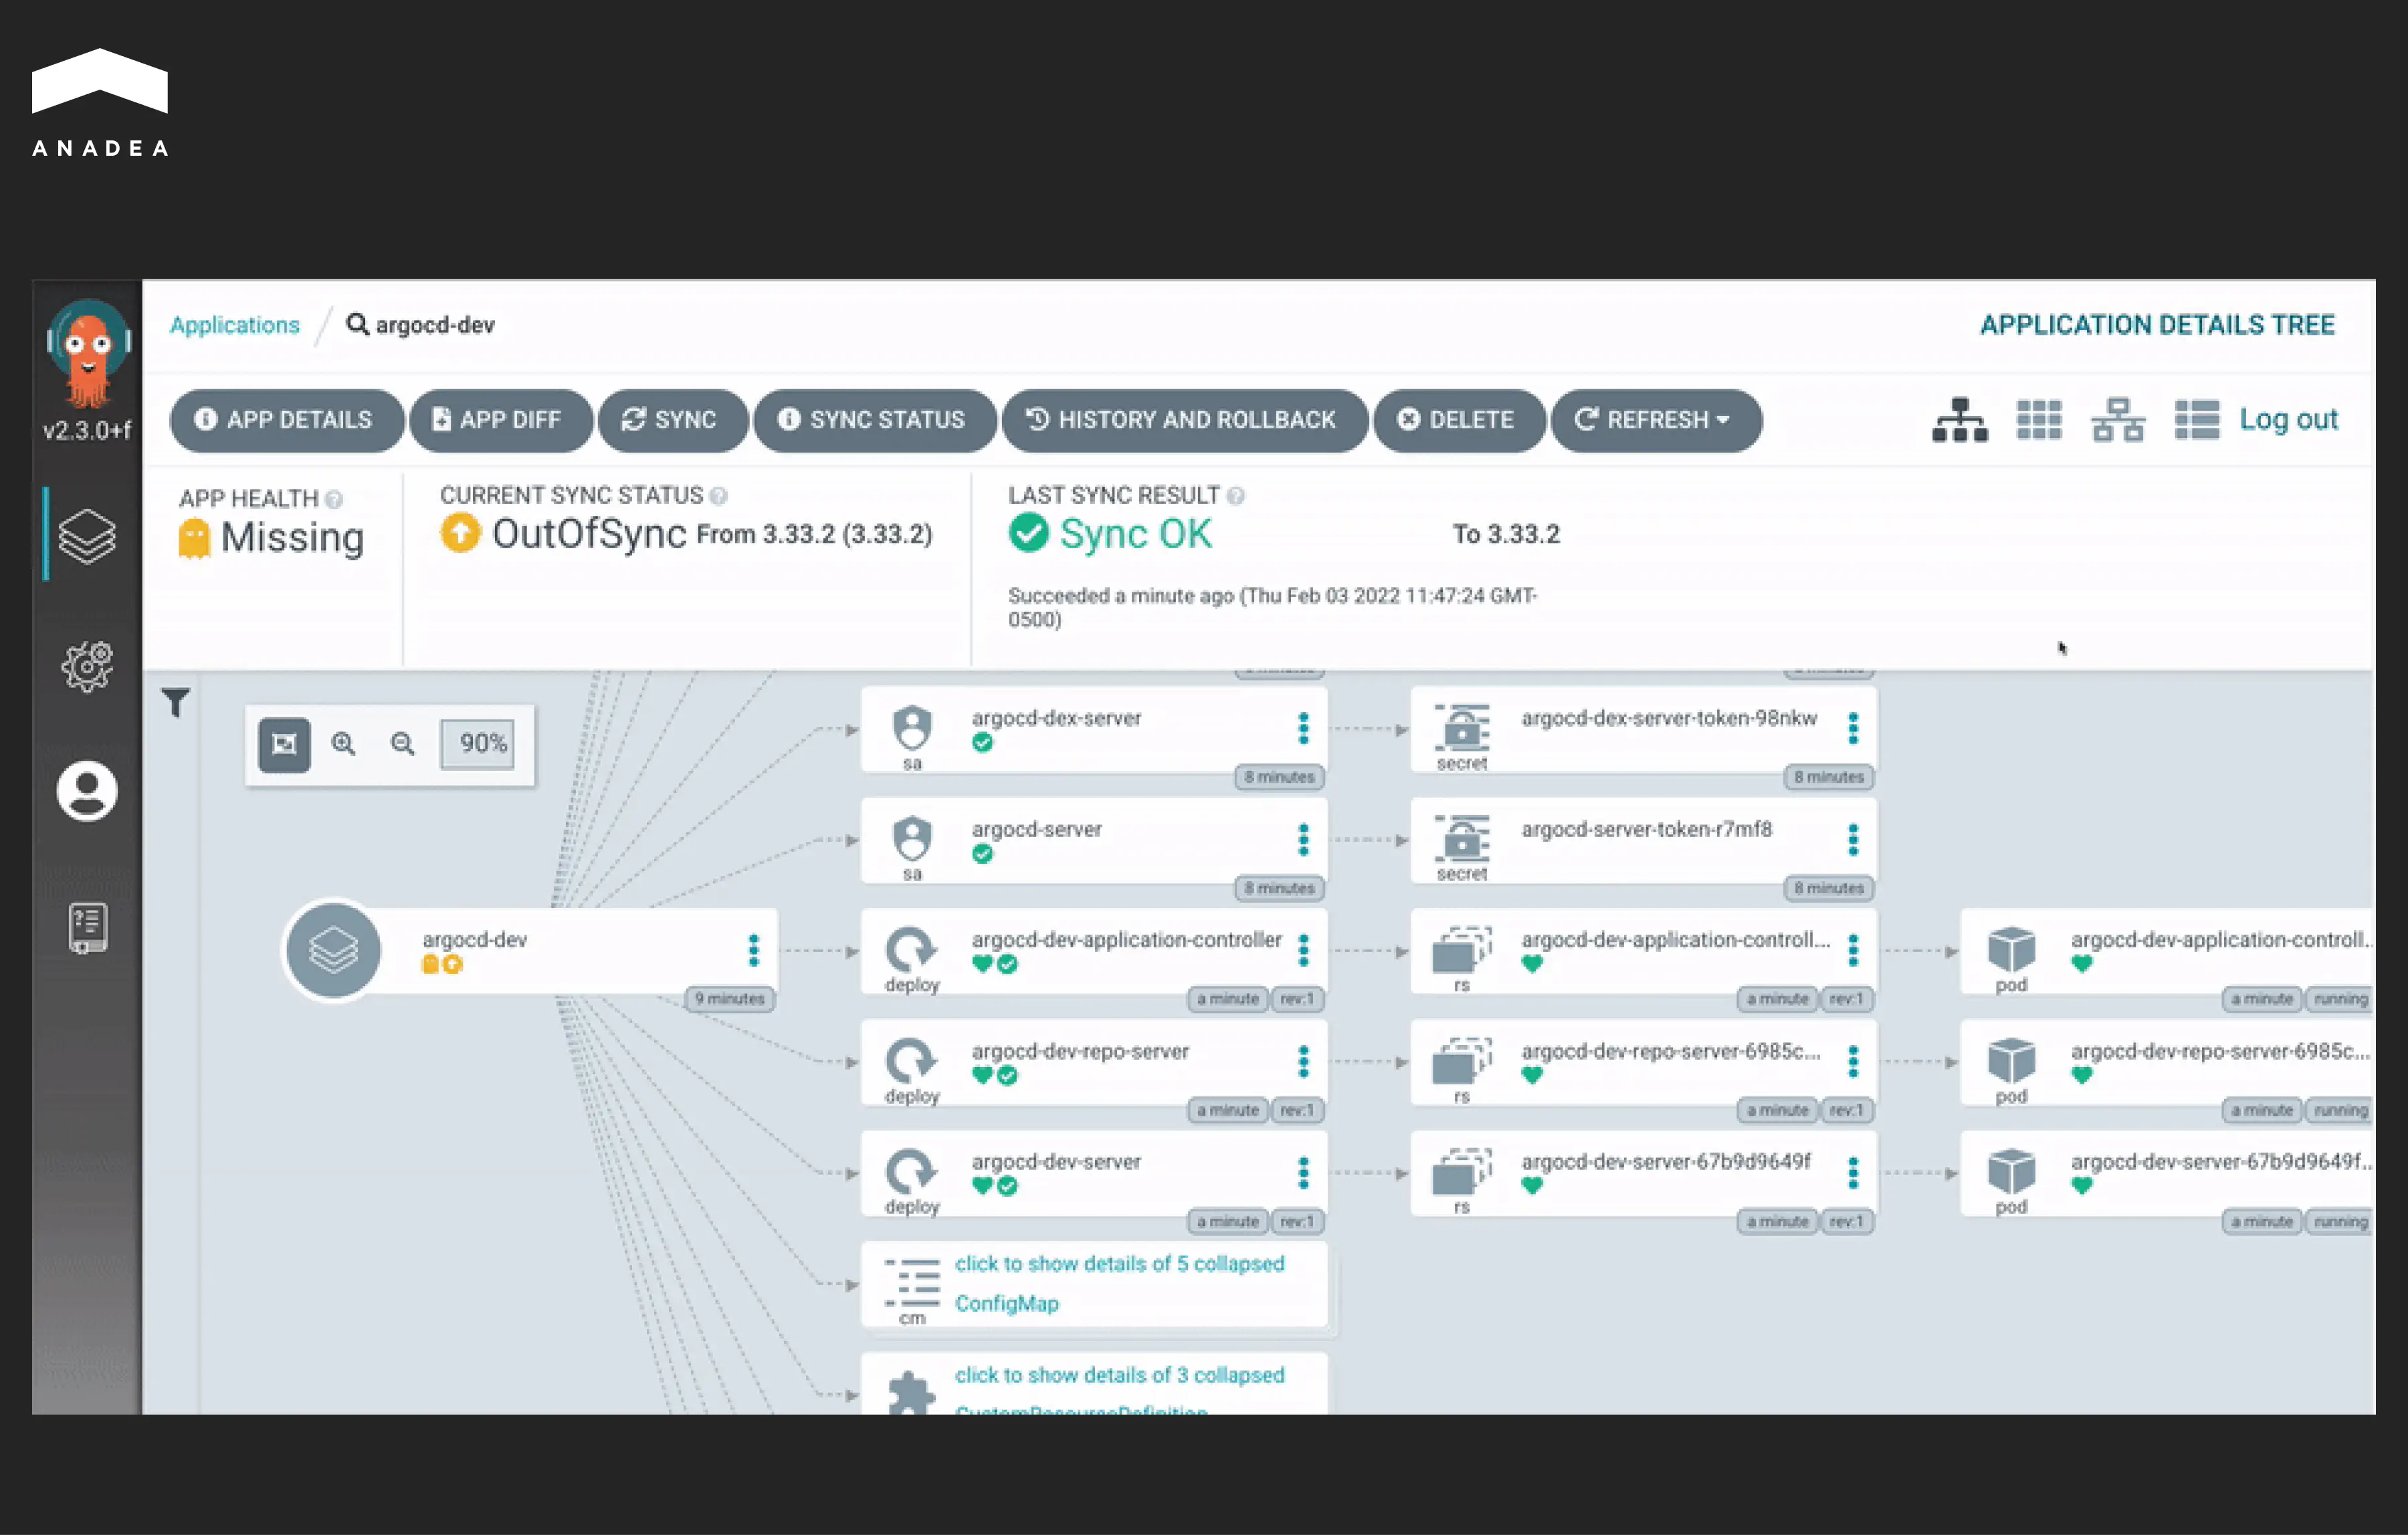Screen dimensions: 2408x1535
Task: Select argocd-dev-application-controll replica set node
Action: pyautogui.click(x=1643, y=951)
